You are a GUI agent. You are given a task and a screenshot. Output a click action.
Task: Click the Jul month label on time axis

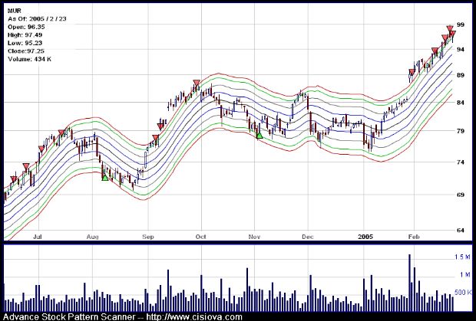[38, 237]
